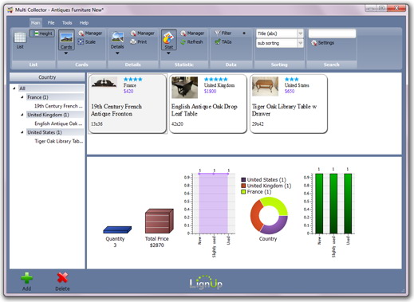Open search Settings
This screenshot has width=414, height=302.
(x=322, y=43)
